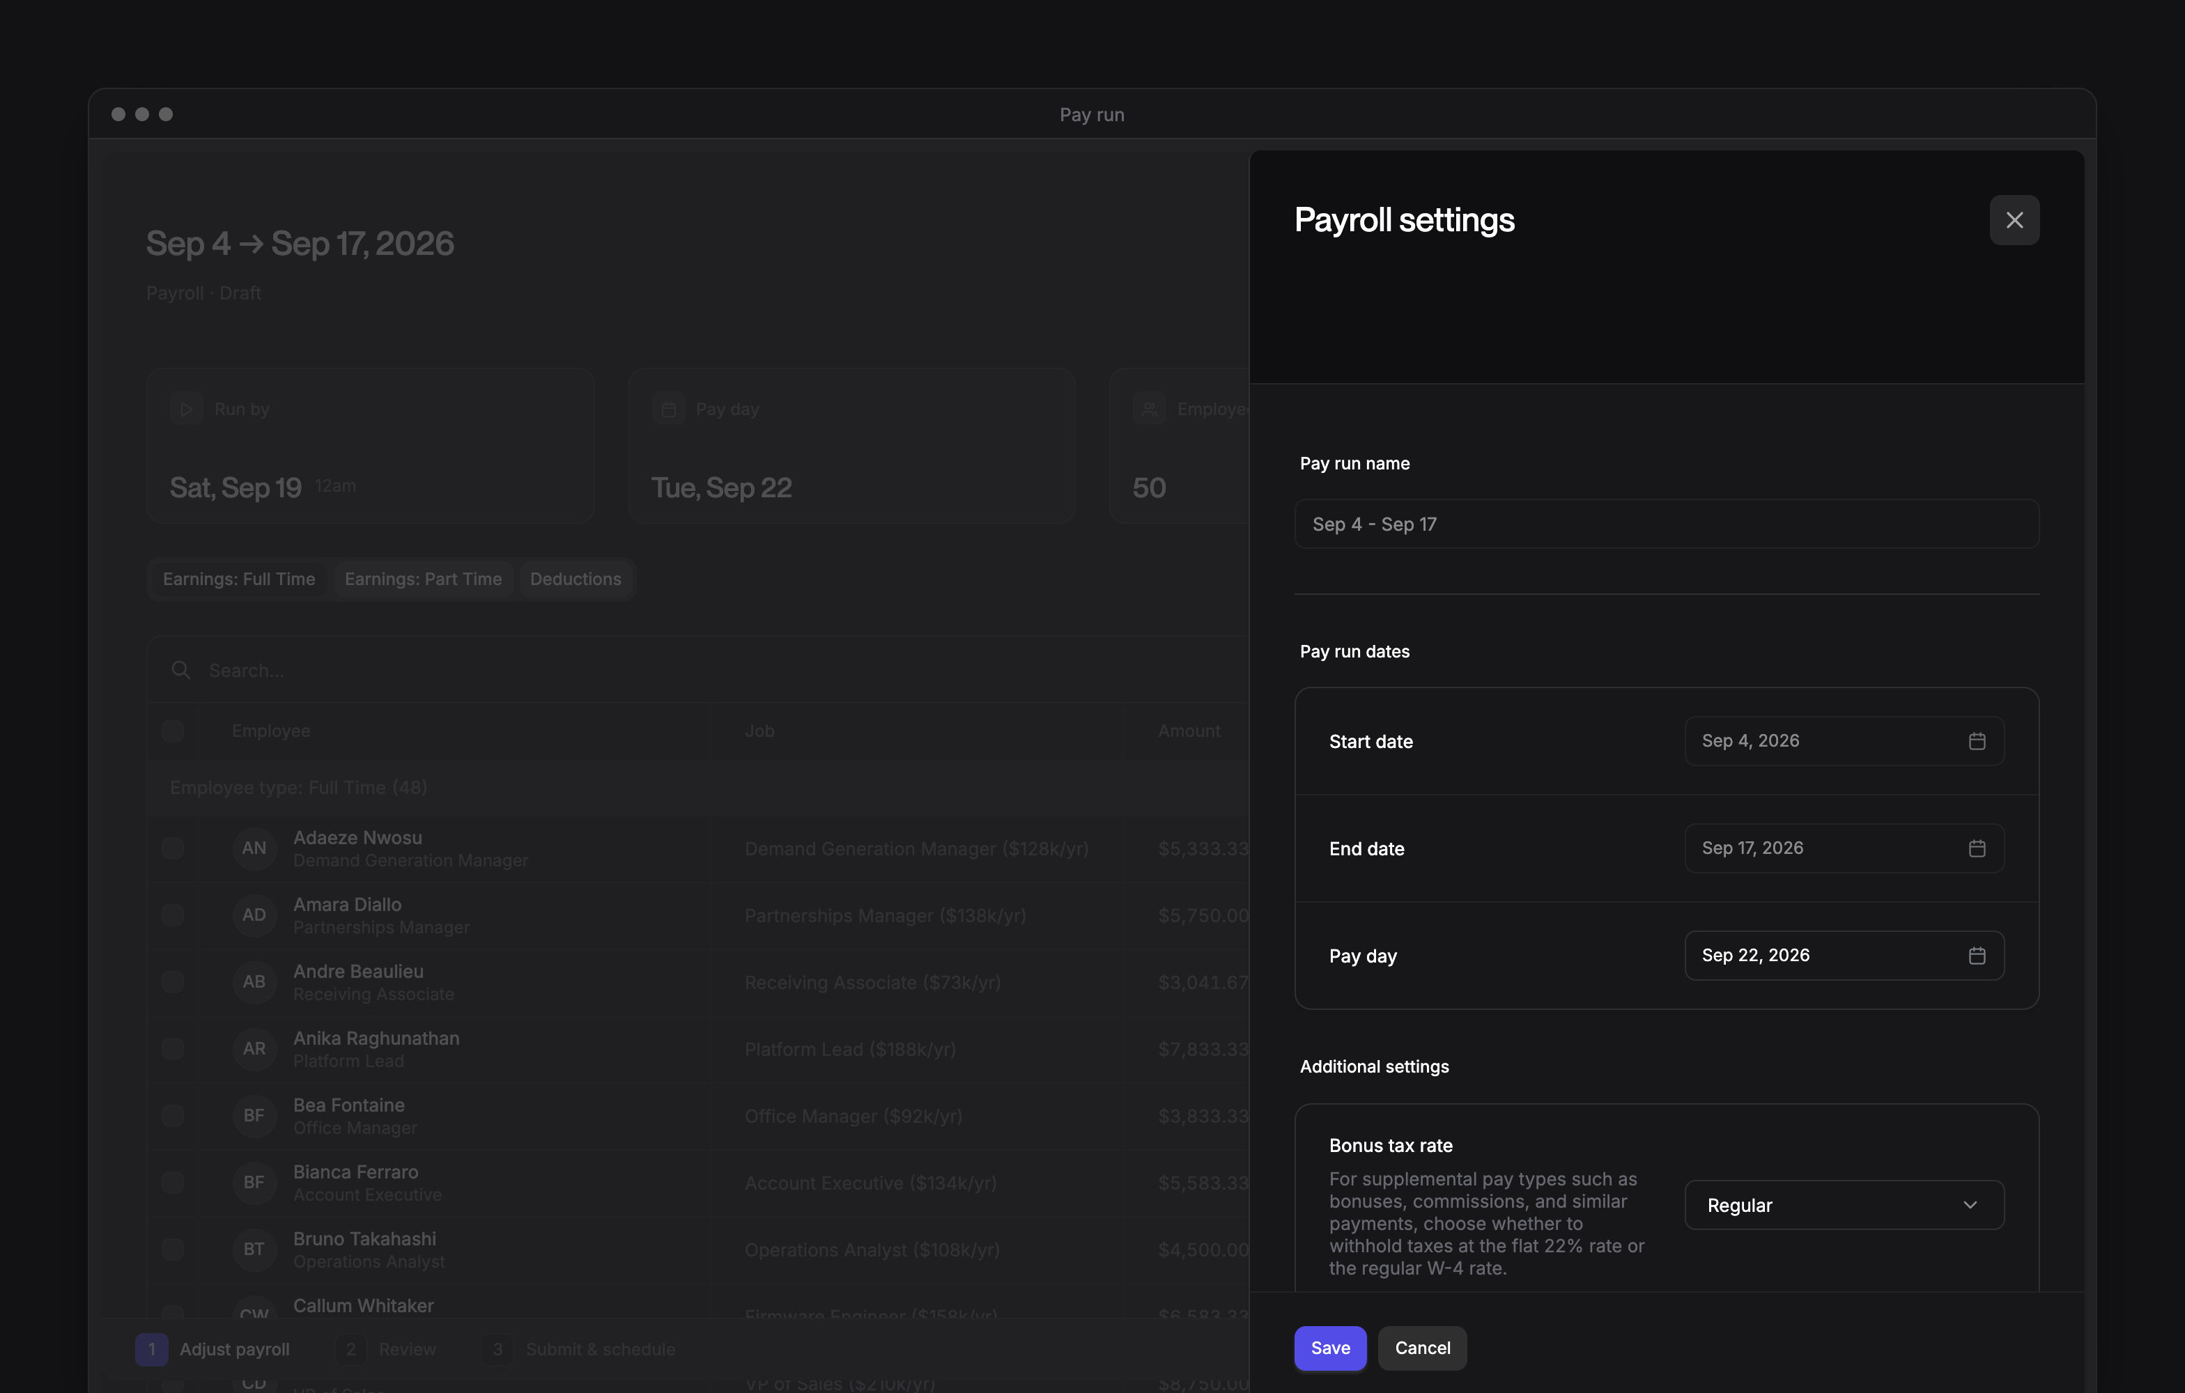Switch to Earnings: Part Time tab

(423, 579)
